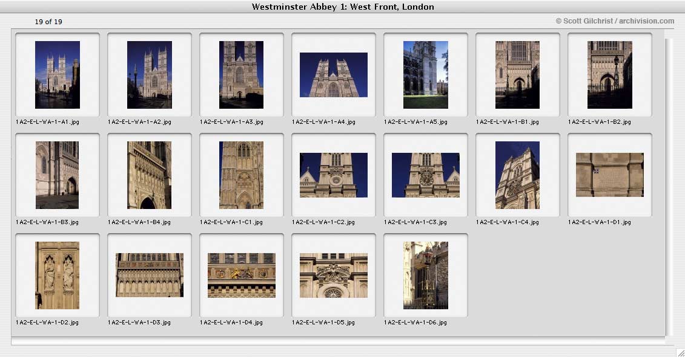Select tower thumbnail 1A2-E-L-WA-1-C1.jpg
The height and width of the screenshot is (357, 685).
coord(241,175)
